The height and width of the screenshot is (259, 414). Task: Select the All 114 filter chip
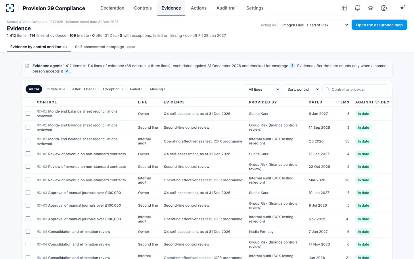pyautogui.click(x=34, y=89)
